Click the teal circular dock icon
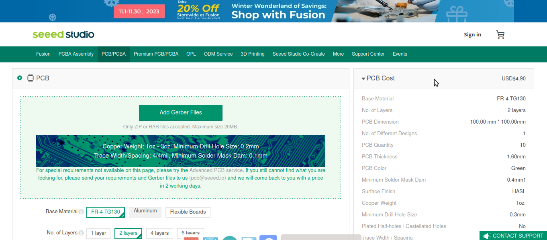 [230, 238]
